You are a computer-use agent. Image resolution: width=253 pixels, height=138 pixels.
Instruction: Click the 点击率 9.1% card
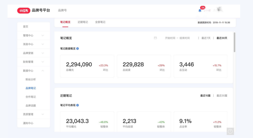pyautogui.click(x=200, y=122)
